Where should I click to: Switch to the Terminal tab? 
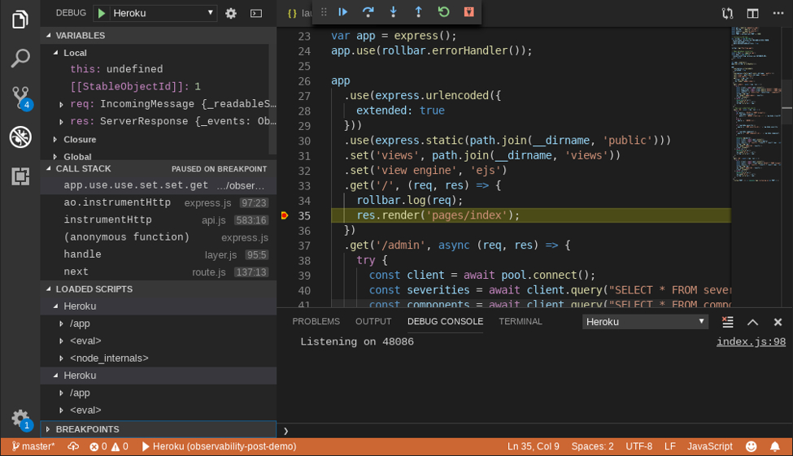tap(520, 322)
